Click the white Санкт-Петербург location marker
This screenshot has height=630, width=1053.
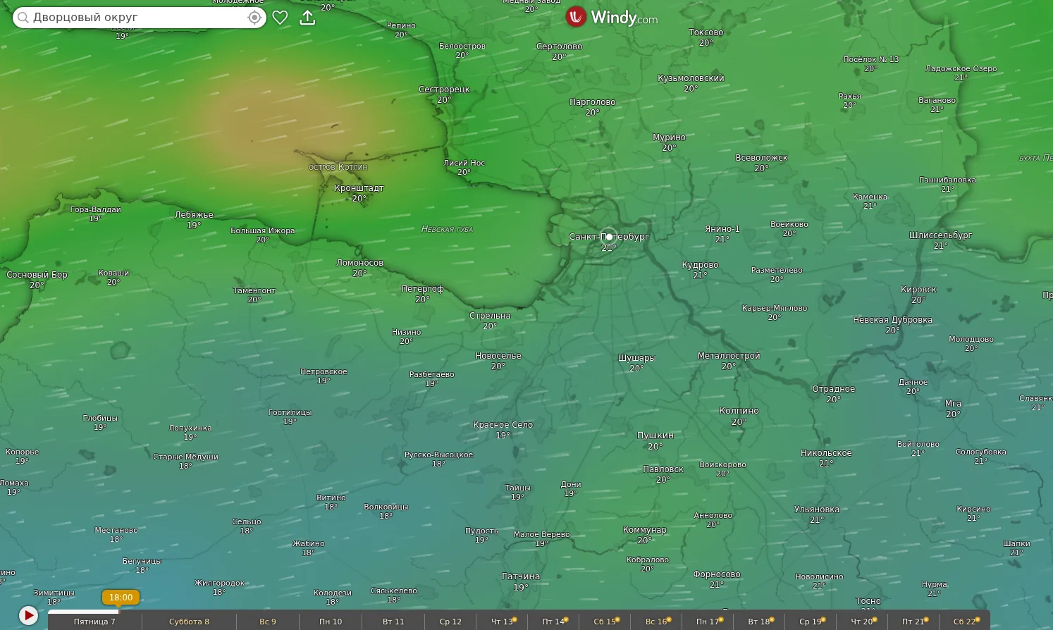pos(609,237)
